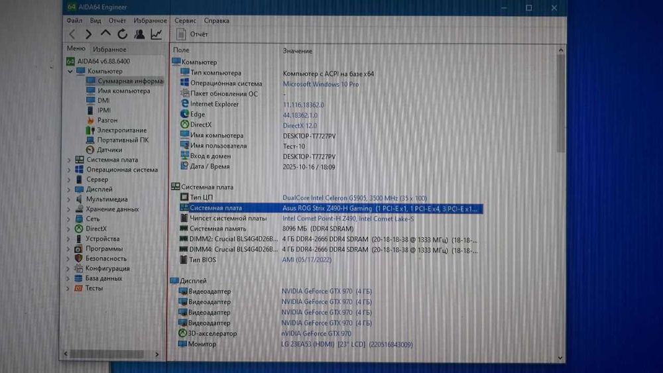Select the DMI tree item
663x373 pixels.
click(x=103, y=101)
